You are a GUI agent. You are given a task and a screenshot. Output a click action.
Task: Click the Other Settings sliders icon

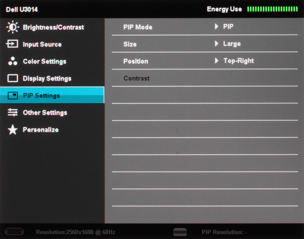pos(12,112)
